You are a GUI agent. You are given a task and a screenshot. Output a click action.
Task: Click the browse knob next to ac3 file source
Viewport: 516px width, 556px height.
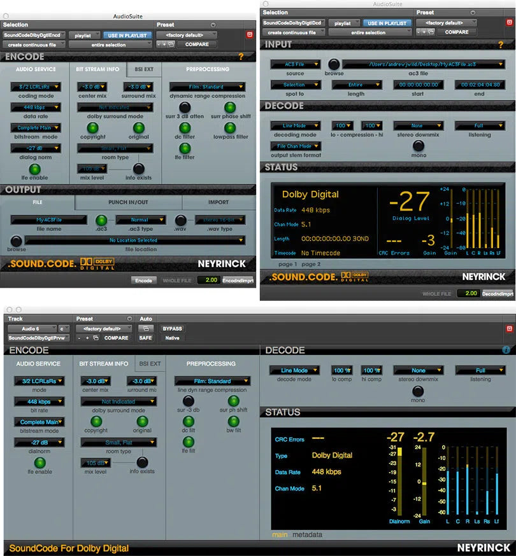334,64
